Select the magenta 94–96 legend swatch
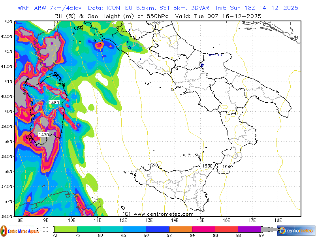316x237 pixels. [203, 229]
